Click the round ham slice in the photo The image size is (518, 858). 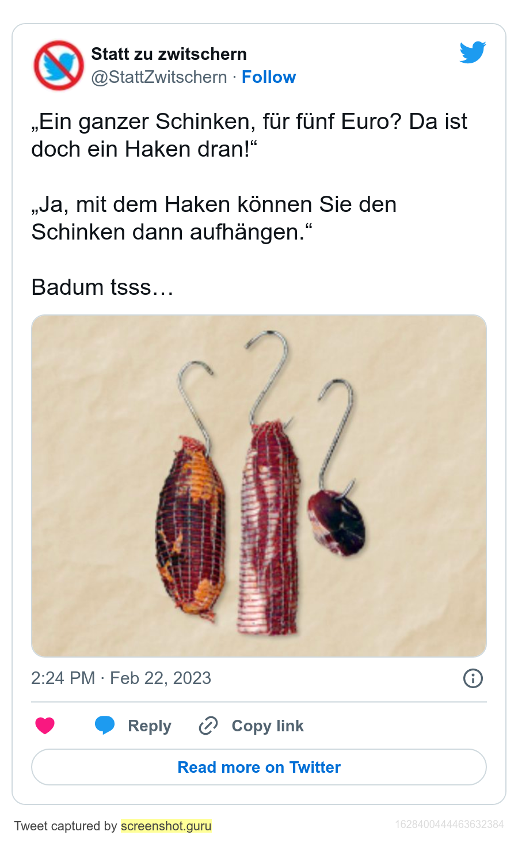pyautogui.click(x=336, y=523)
